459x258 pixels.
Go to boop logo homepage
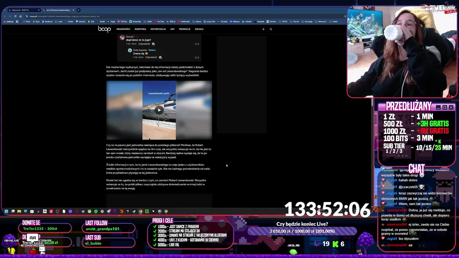tap(104, 29)
